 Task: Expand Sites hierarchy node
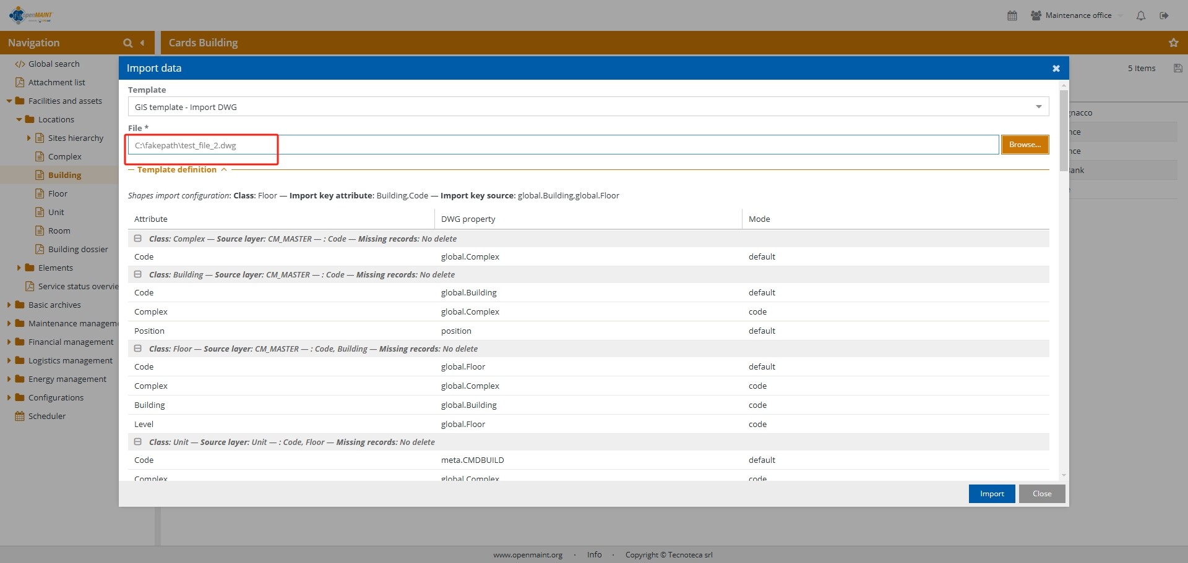pyautogui.click(x=29, y=138)
